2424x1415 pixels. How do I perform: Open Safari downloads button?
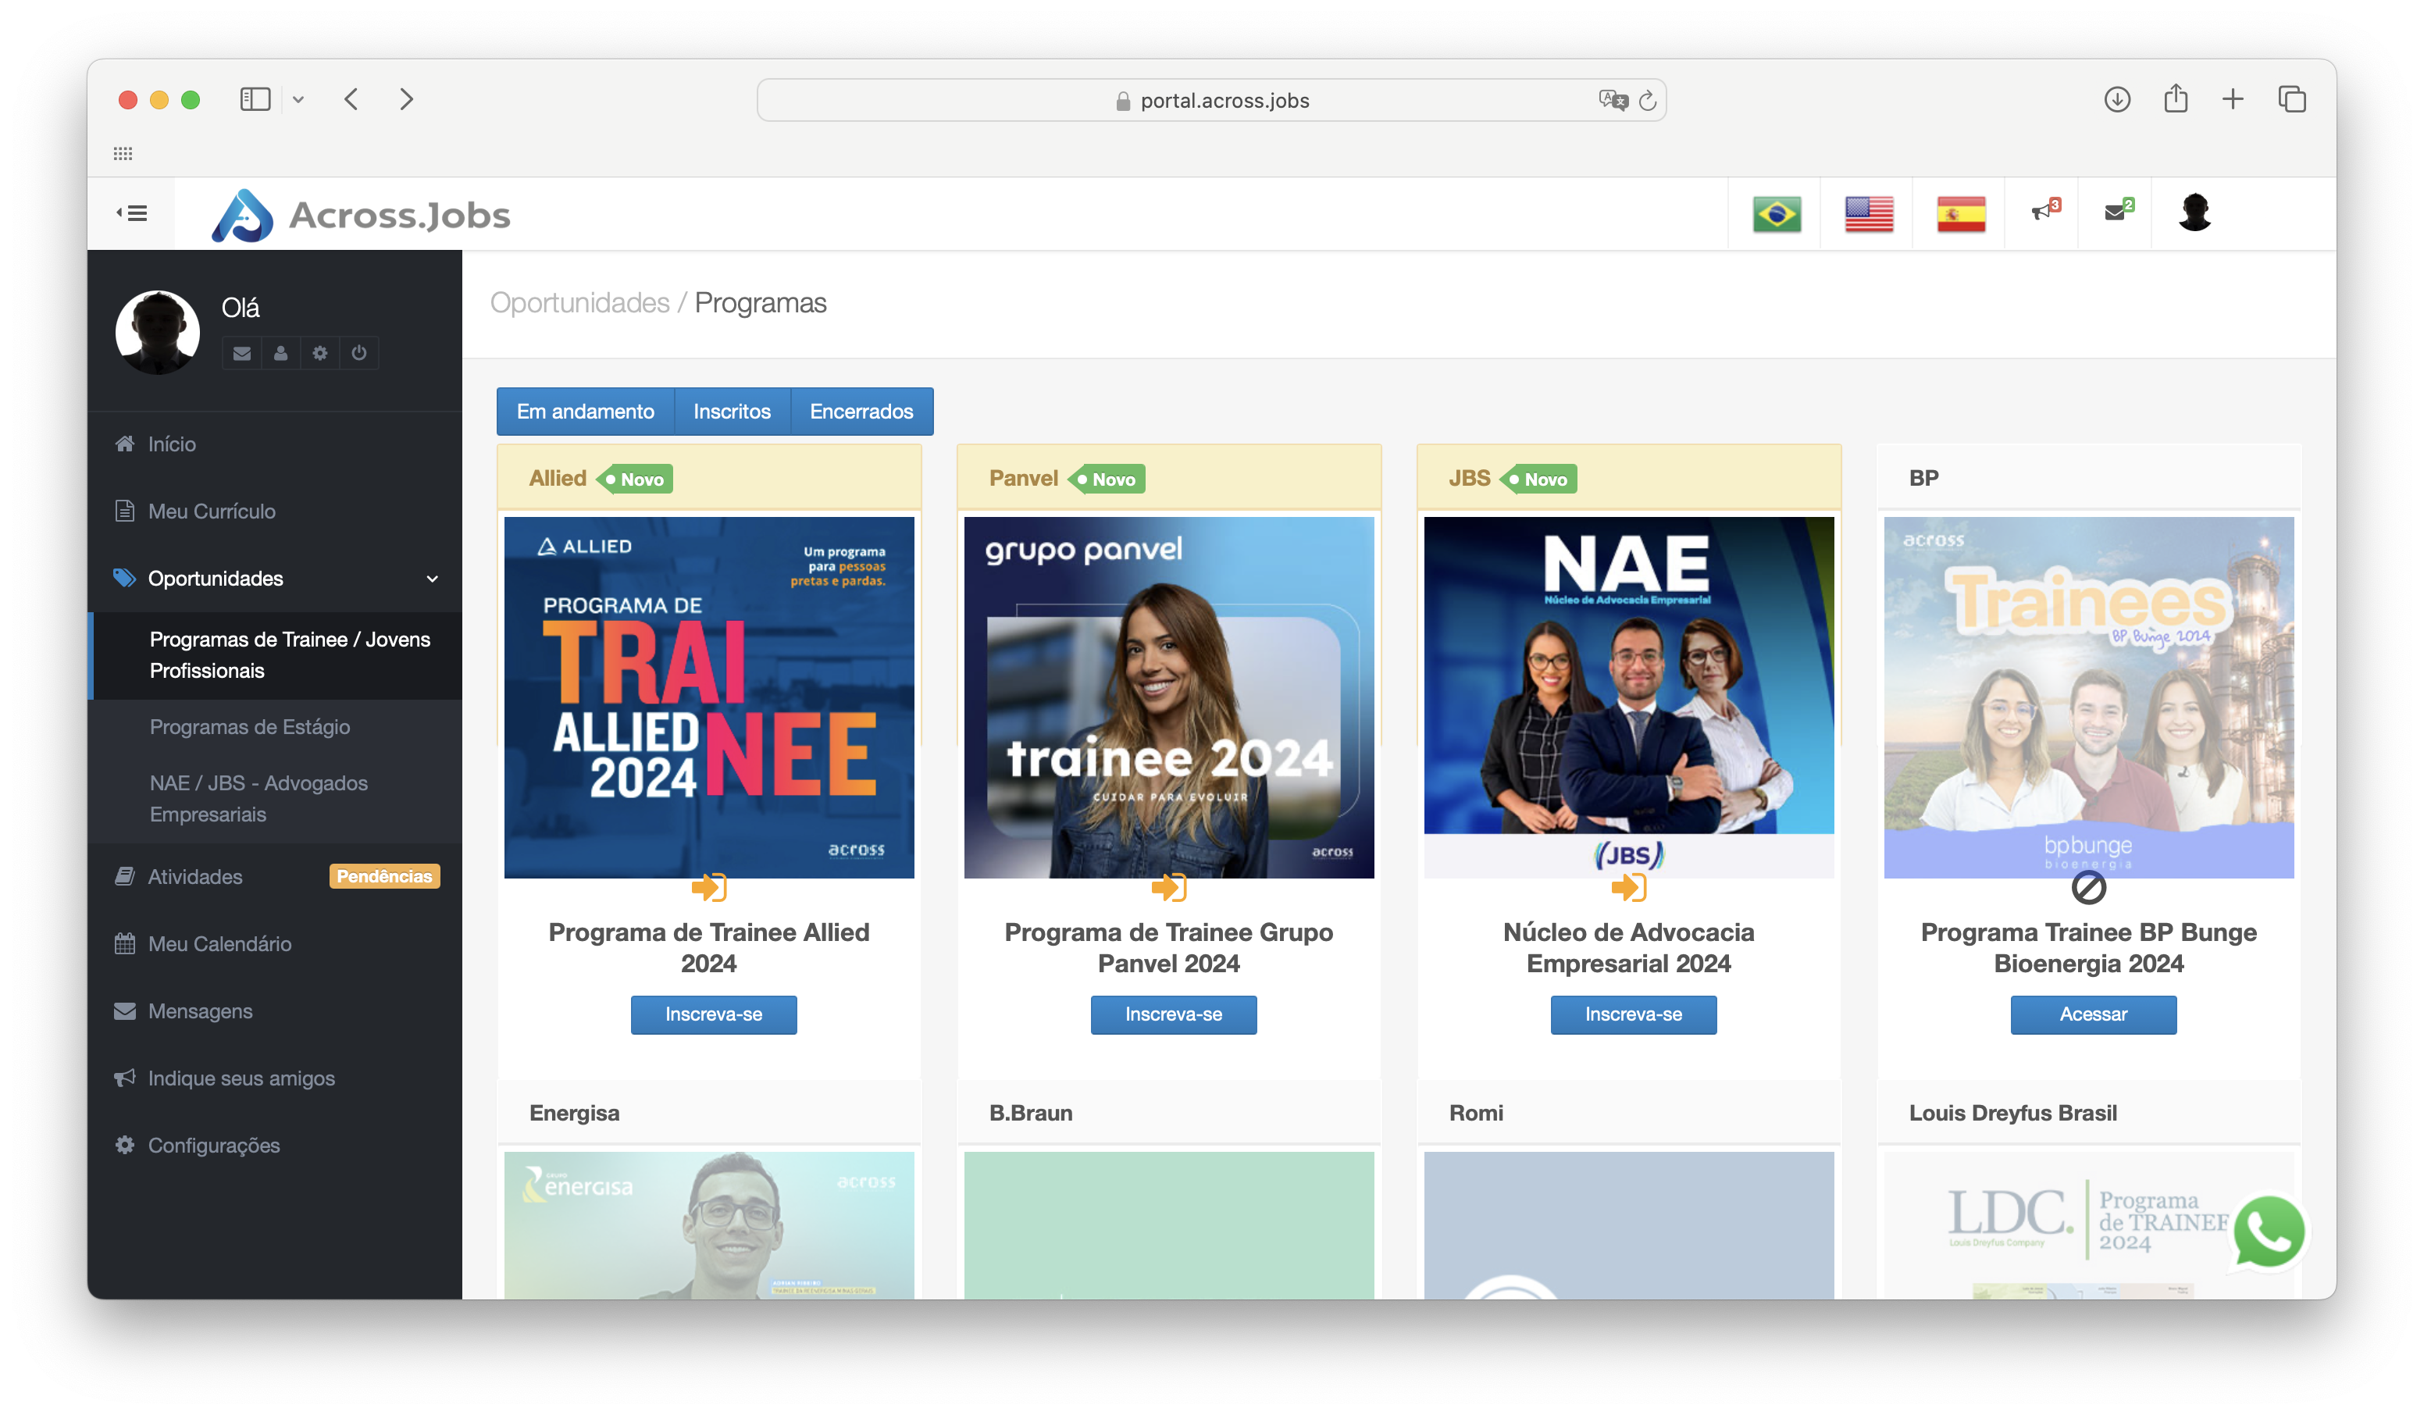[x=2116, y=99]
